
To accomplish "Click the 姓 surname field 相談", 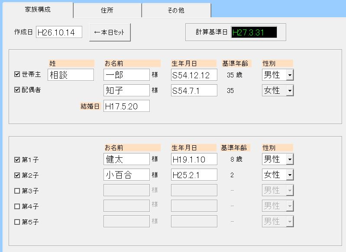I will point(71,75).
